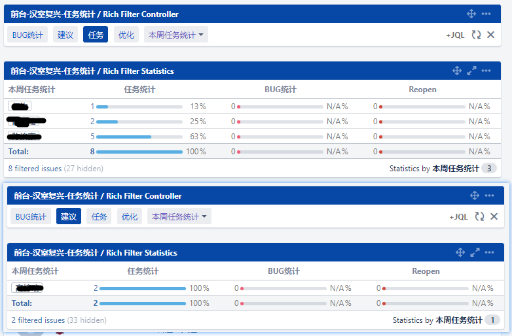Maximize the top Rich Filter Statistics gadget
The width and height of the screenshot is (512, 336).
point(471,71)
